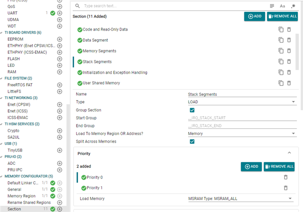Image resolution: width=303 pixels, height=212 pixels.
Task: Click the Section ADD button
Action: [254, 17]
